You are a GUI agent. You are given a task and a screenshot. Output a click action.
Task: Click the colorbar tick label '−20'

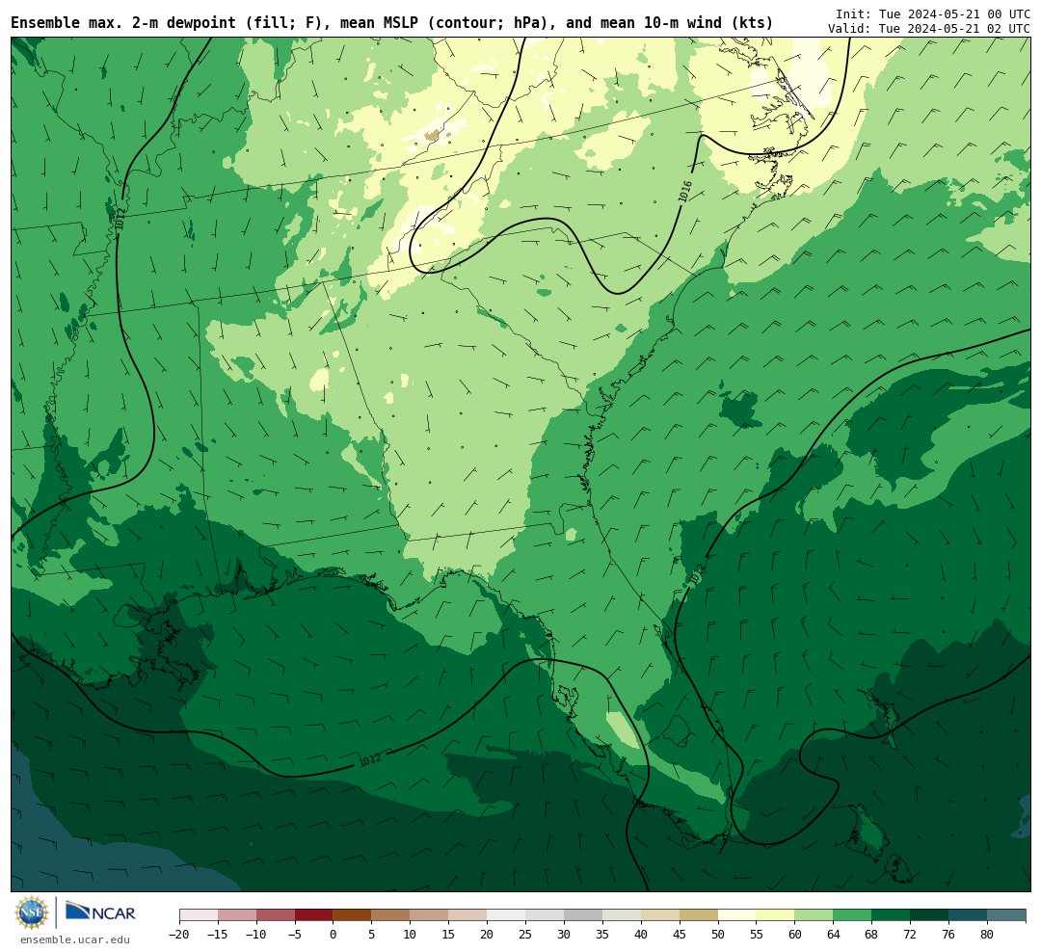(x=179, y=935)
